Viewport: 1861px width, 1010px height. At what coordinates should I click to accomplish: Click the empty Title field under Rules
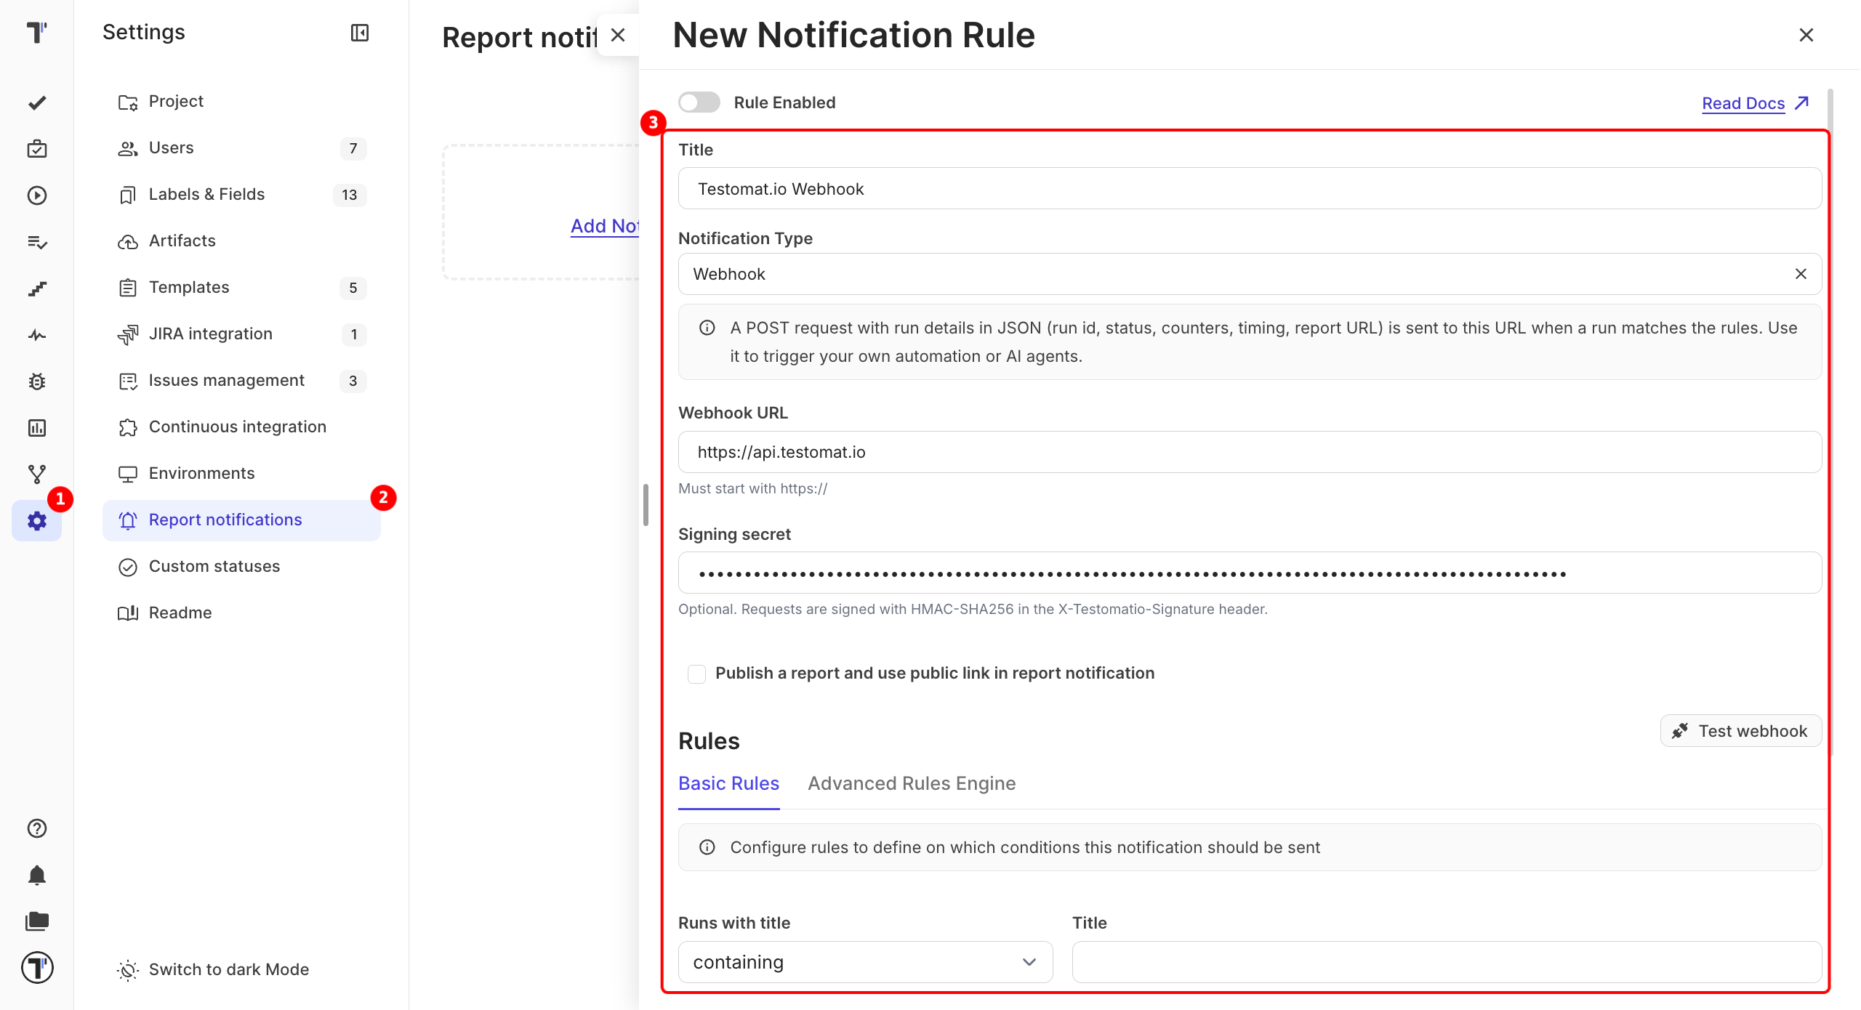(1447, 962)
